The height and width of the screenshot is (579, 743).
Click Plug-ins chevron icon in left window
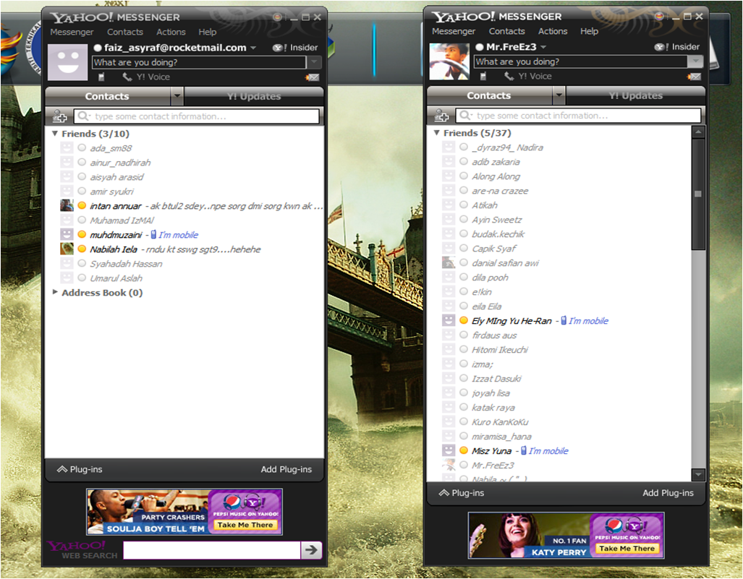point(62,469)
